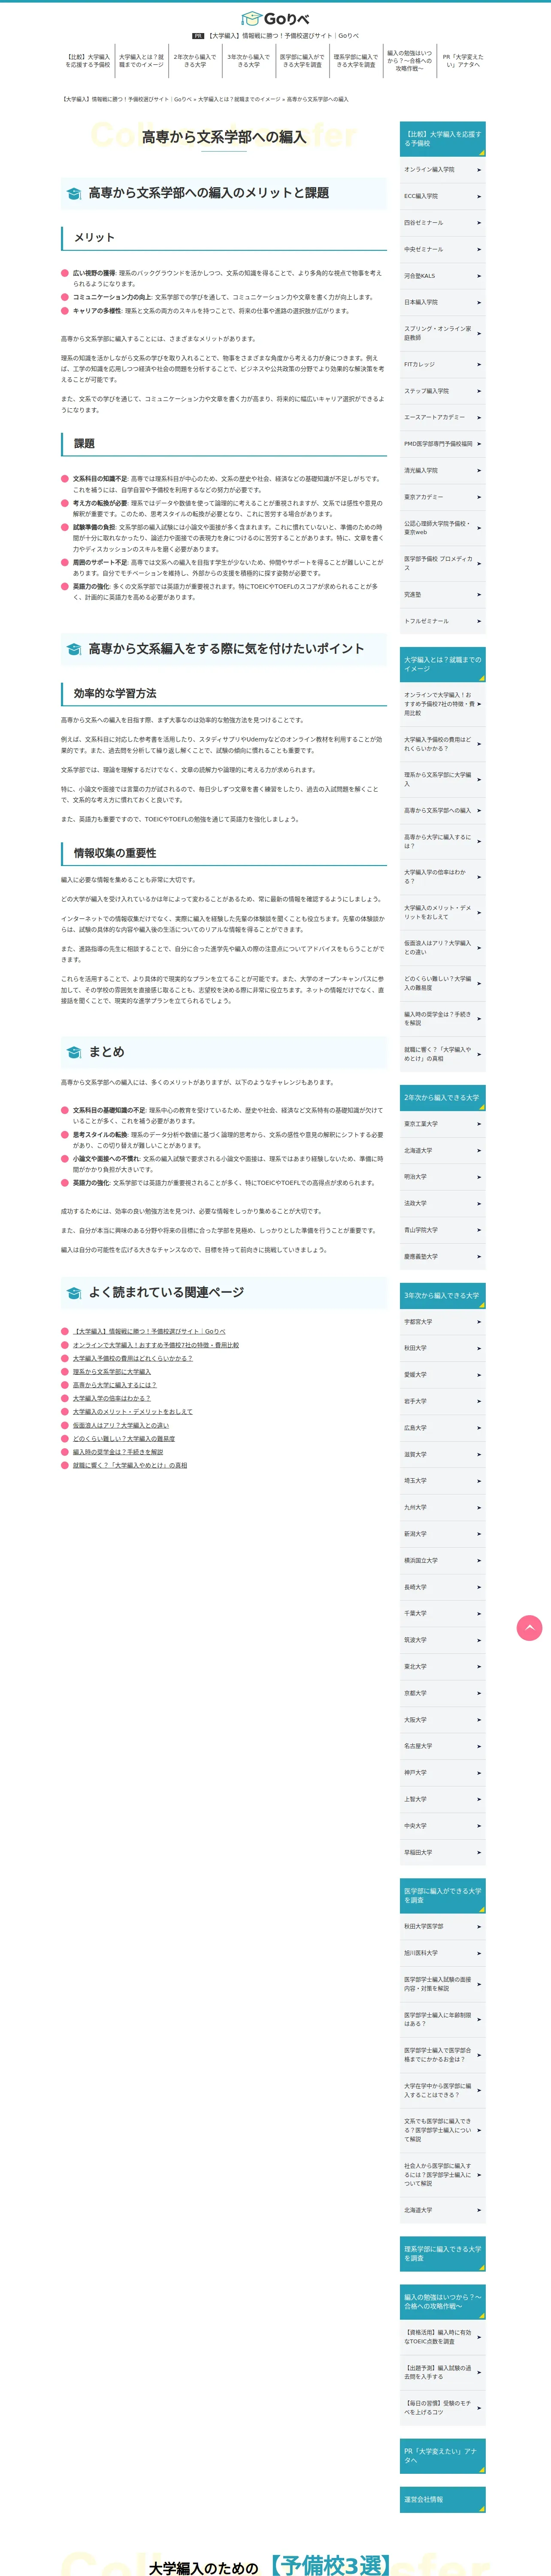The image size is (551, 2576).
Task: Open 北海道大学 under 2年次から編入できる大学
Action: point(442,1150)
